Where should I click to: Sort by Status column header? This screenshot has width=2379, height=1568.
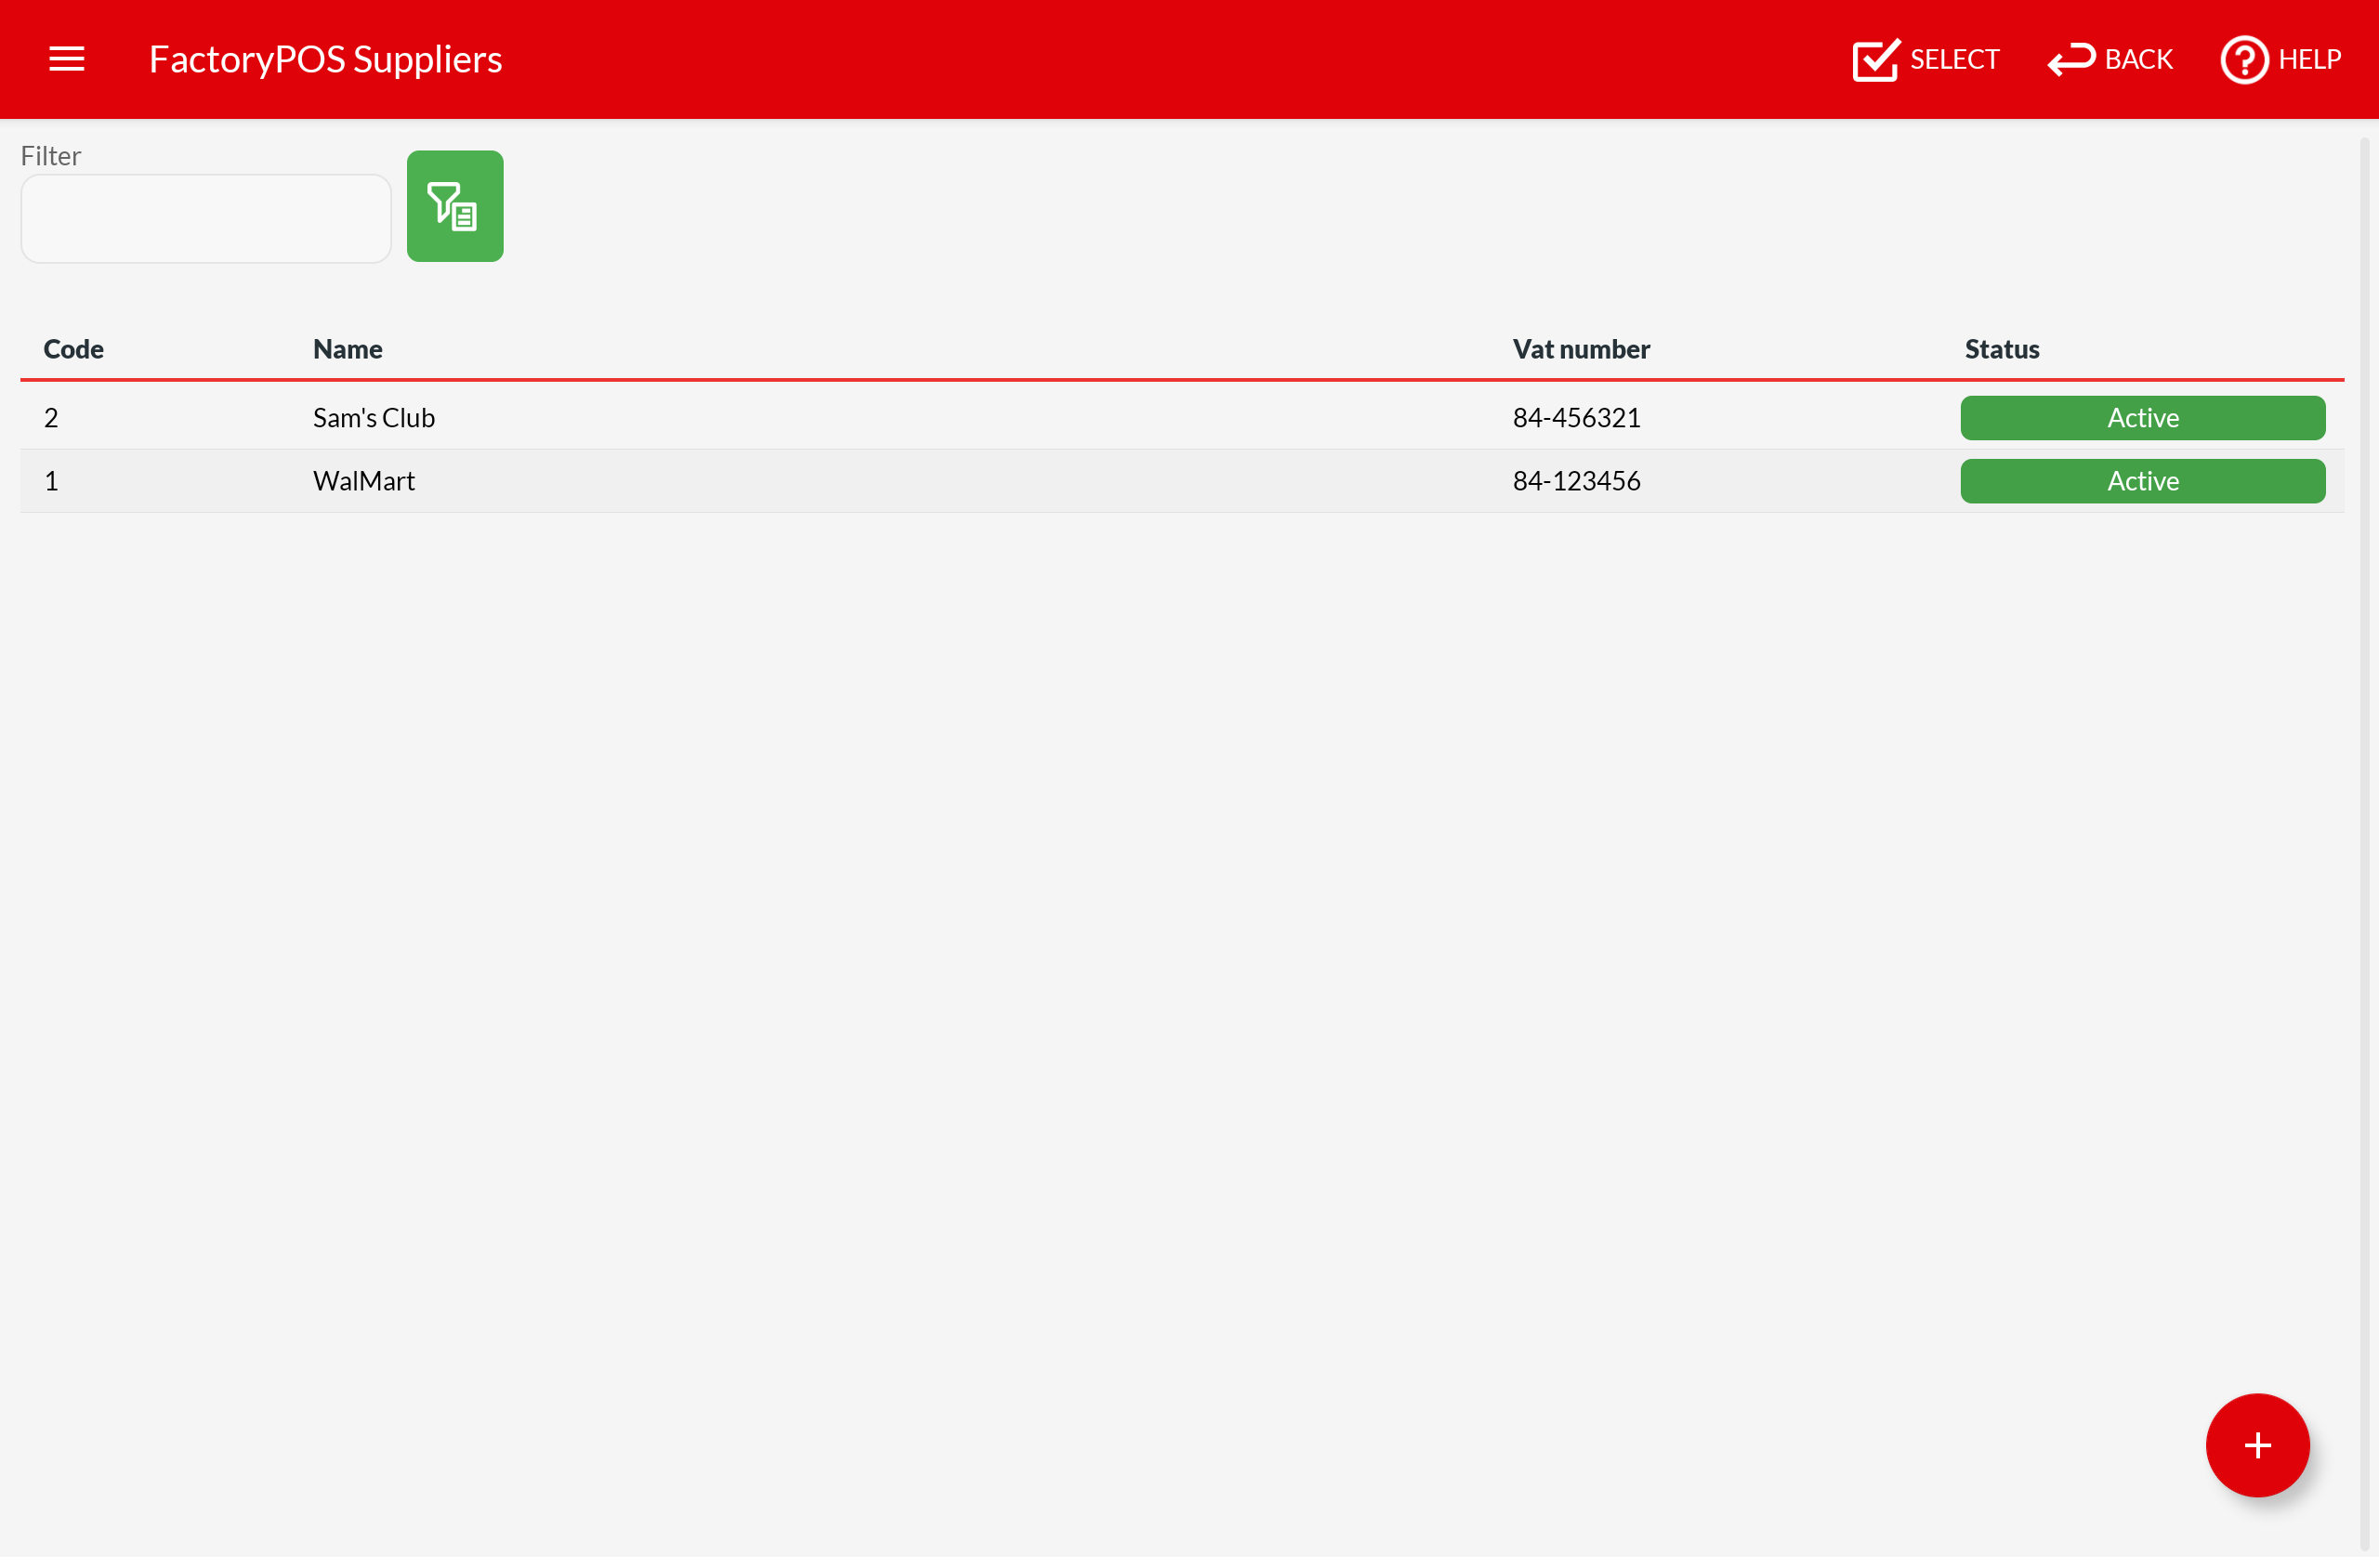2001,349
